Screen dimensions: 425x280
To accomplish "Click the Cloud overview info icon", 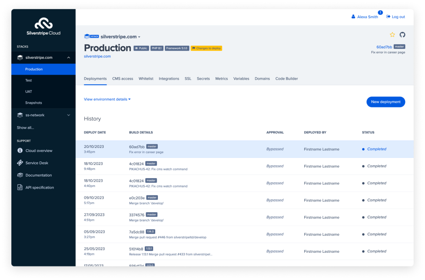I will 20,150.
